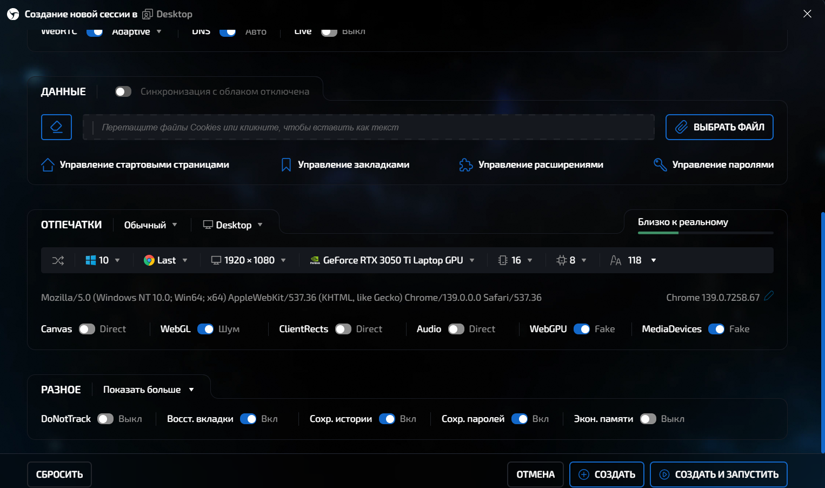This screenshot has width=825, height=488.
Task: Turn on DoNotTrack switch
Action: pyautogui.click(x=105, y=419)
